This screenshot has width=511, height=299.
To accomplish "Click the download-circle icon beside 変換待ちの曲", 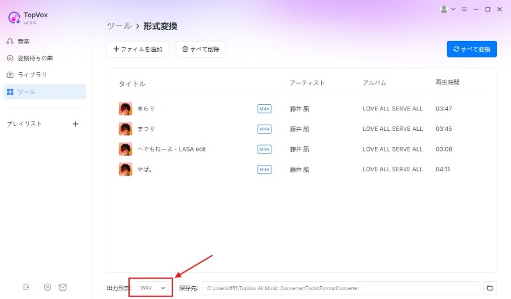I will (x=10, y=58).
